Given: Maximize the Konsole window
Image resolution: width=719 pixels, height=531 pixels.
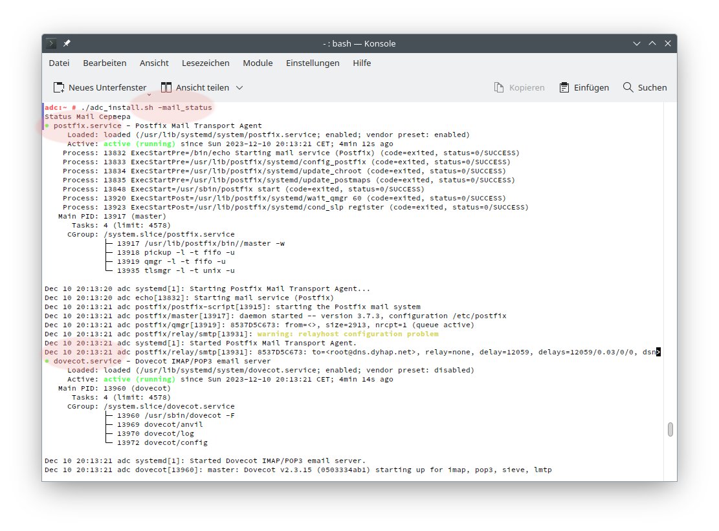Looking at the screenshot, I should (x=652, y=44).
